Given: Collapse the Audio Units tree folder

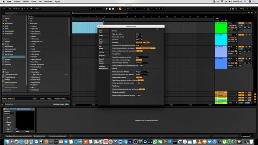Looking at the screenshot, I should coord(29,23).
